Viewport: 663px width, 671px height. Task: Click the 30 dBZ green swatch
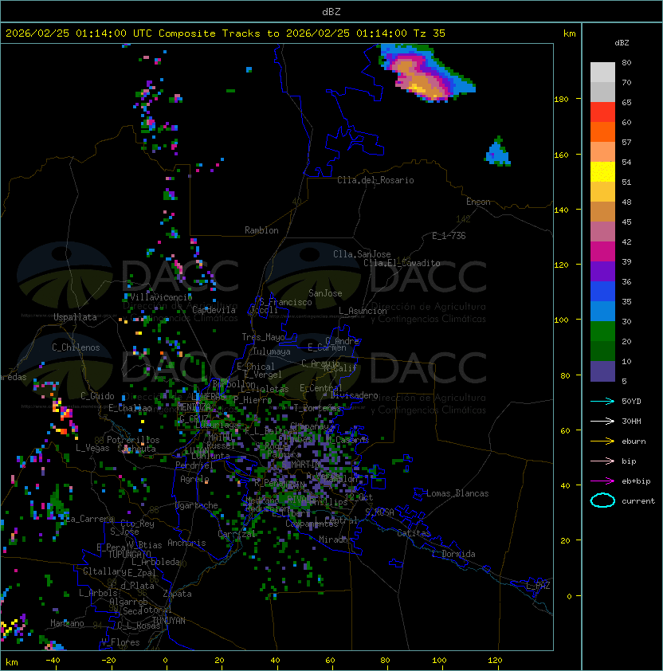pos(602,332)
